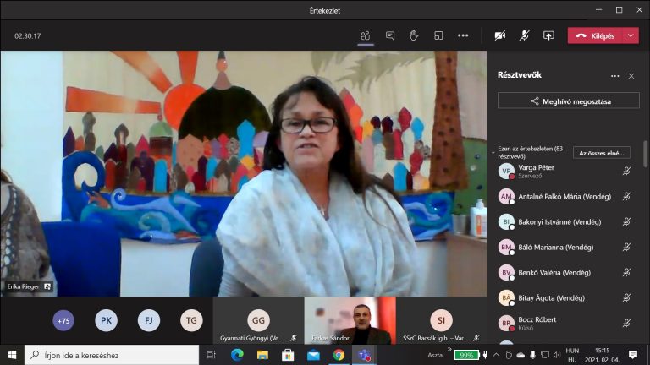This screenshot has width=650, height=365.
Task: Click the share content icon
Action: click(548, 35)
